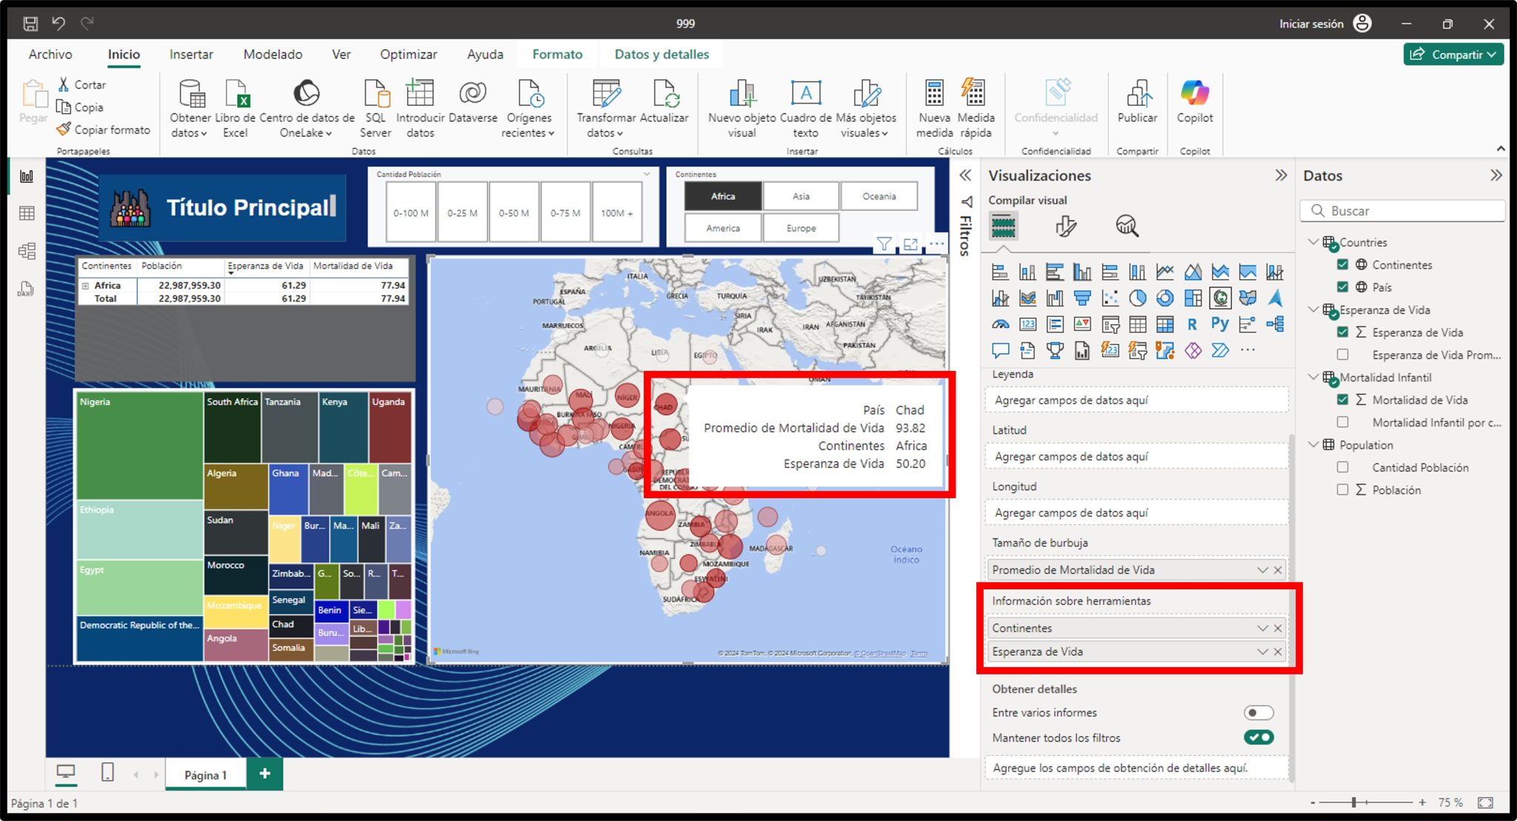Check the Cantidad Población checkbox
This screenshot has height=821, width=1517.
click(1342, 467)
